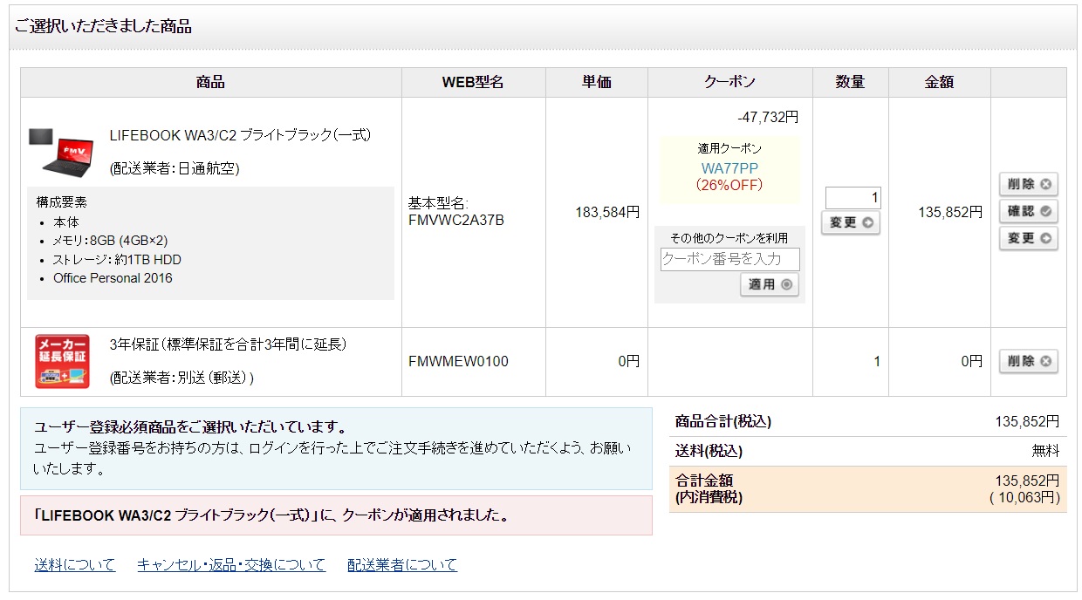Select the 183,584円 unit price

pyautogui.click(x=607, y=211)
